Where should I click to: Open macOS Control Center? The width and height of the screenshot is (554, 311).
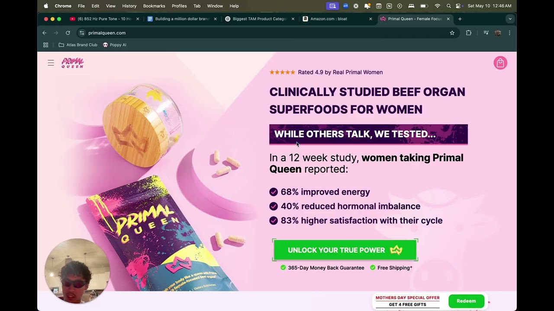(458, 6)
